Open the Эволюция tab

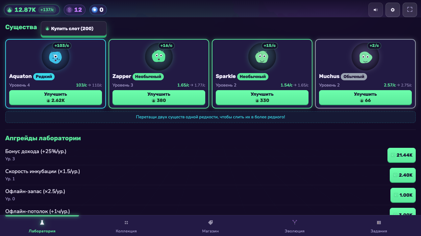click(x=295, y=226)
